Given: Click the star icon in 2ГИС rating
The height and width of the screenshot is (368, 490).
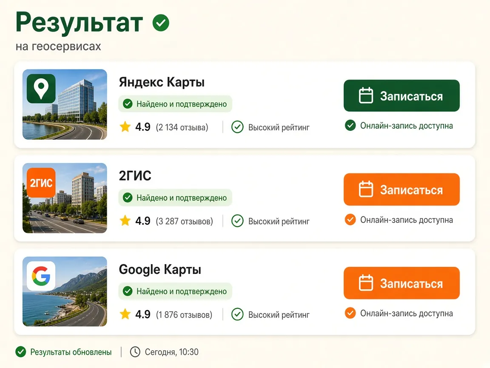Looking at the screenshot, I should point(125,221).
